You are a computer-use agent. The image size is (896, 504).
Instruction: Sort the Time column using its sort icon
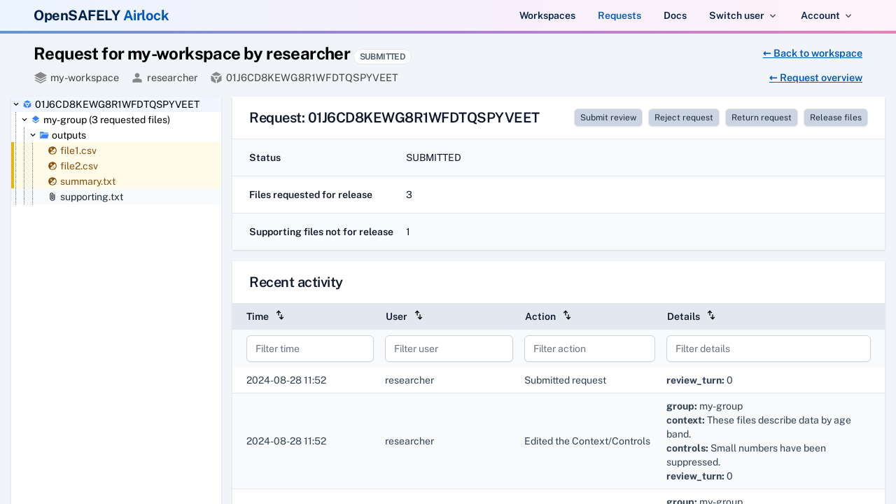pos(280,315)
